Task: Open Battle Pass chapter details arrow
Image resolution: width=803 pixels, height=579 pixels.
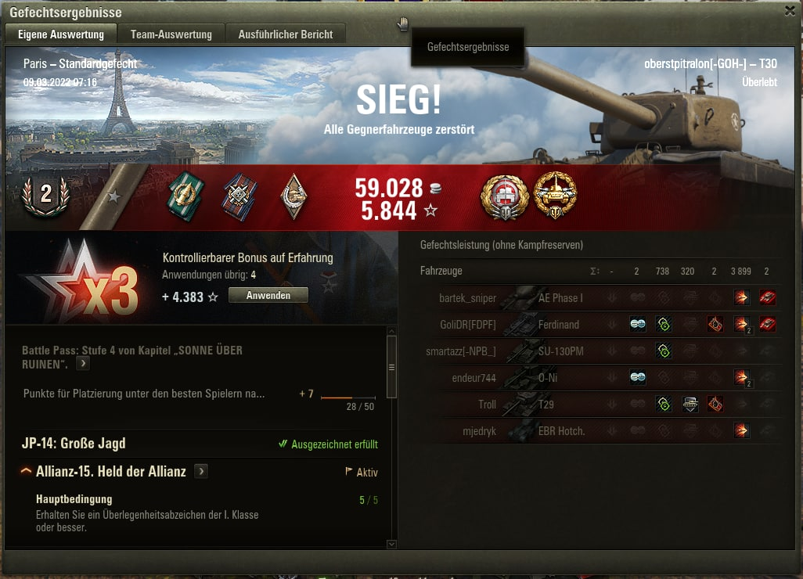Action: pyautogui.click(x=83, y=364)
